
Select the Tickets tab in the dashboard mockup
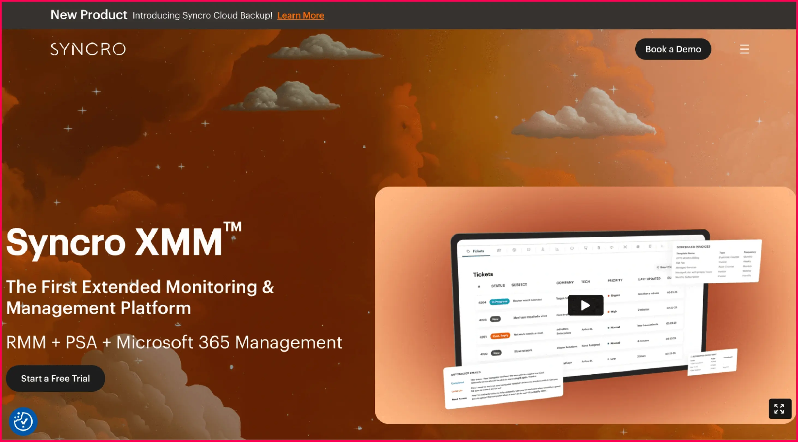click(x=478, y=251)
